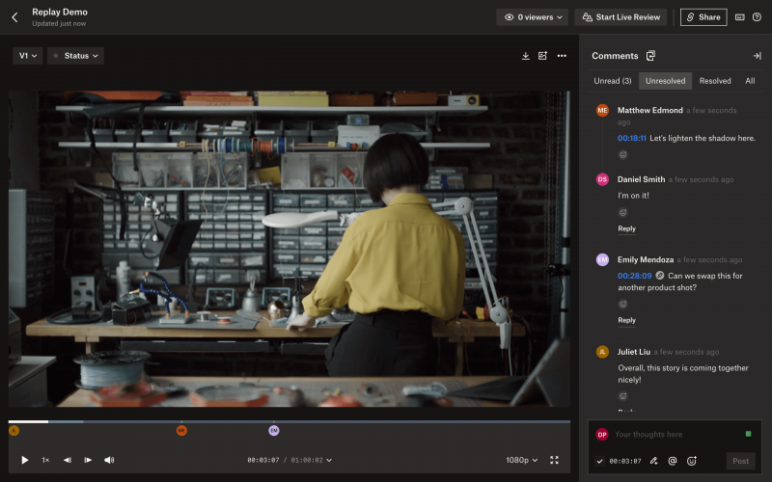Copy comments using icon beside Comments
772x482 pixels.
pyautogui.click(x=650, y=56)
